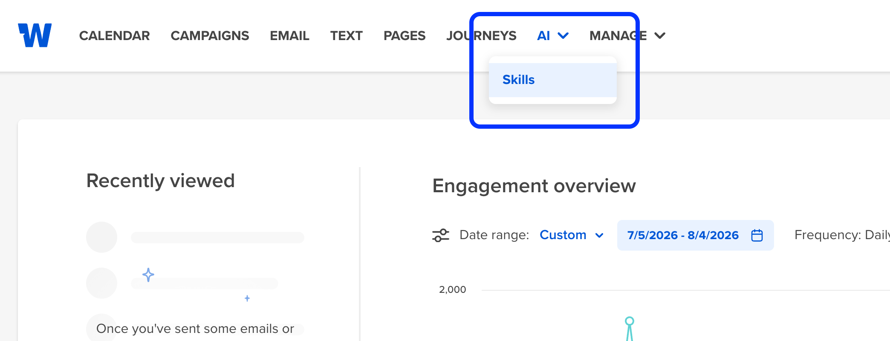Click the 'Once you've sent some emails or' text

195,329
